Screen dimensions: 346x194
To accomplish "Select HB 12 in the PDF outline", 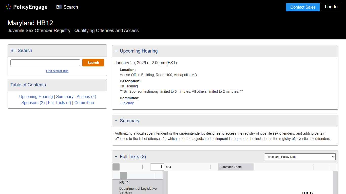I will 124,183.
